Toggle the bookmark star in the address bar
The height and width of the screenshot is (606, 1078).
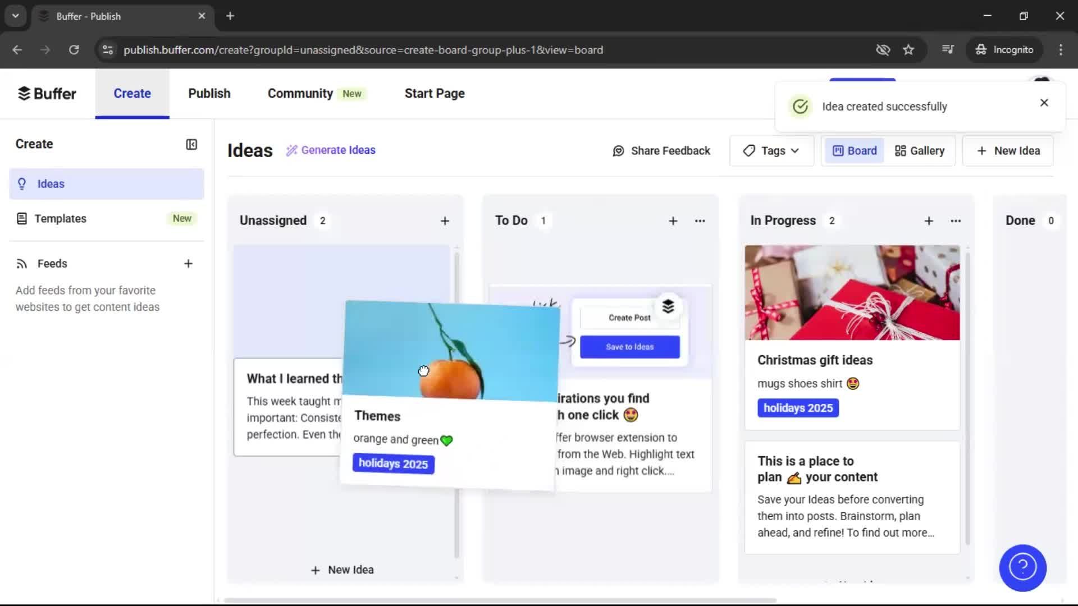(908, 49)
